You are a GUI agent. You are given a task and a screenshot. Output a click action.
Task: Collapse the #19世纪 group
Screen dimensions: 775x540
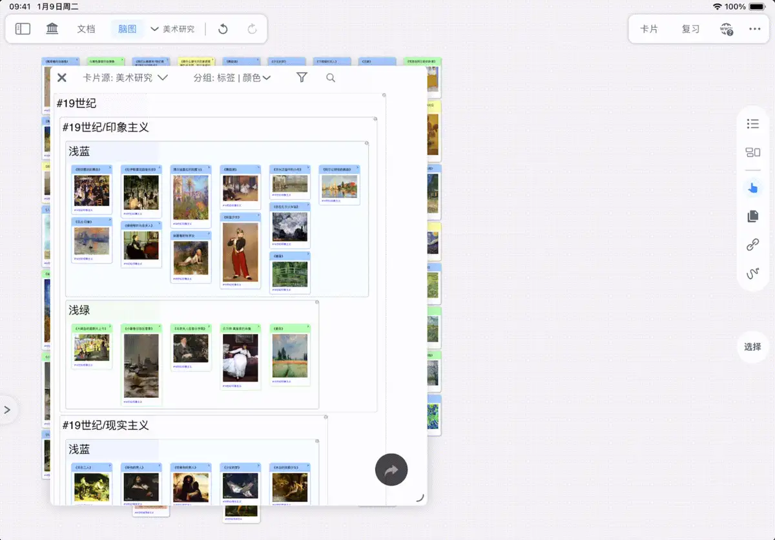384,96
